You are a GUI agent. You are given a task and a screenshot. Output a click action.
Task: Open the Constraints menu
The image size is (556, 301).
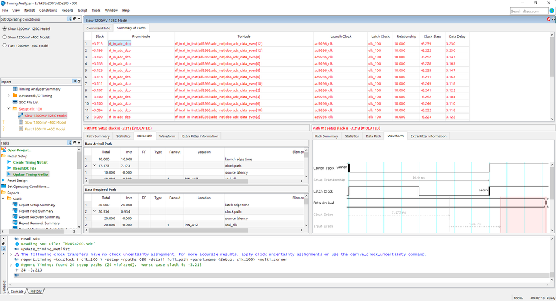[48, 11]
